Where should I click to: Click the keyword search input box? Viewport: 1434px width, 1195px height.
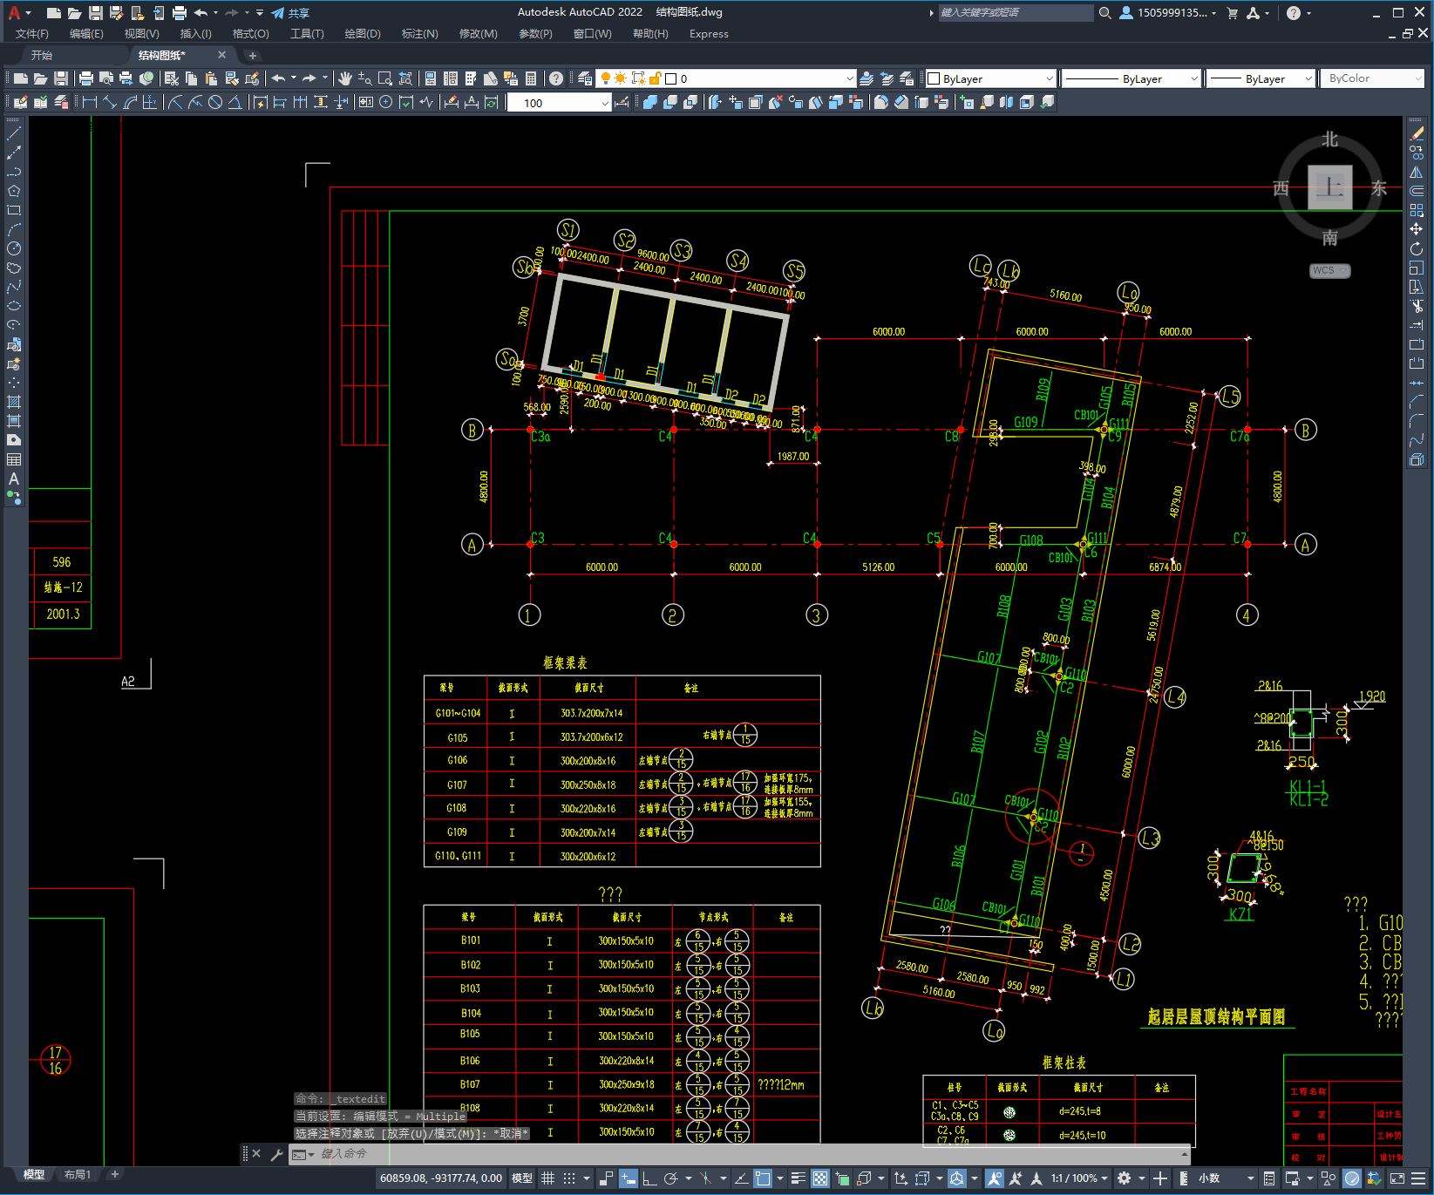point(1016,13)
